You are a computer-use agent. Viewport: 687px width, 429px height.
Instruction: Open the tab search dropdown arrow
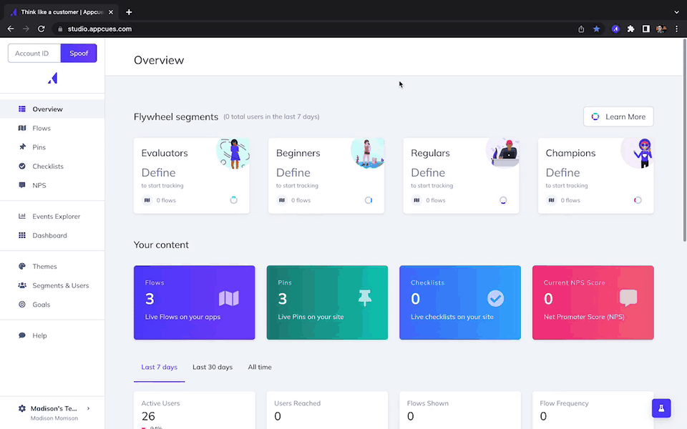tap(677, 12)
